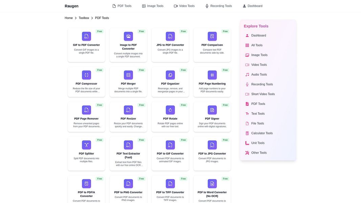Click Free badge on PDF Organizer card
The height and width of the screenshot is (203, 361).
[183, 70]
